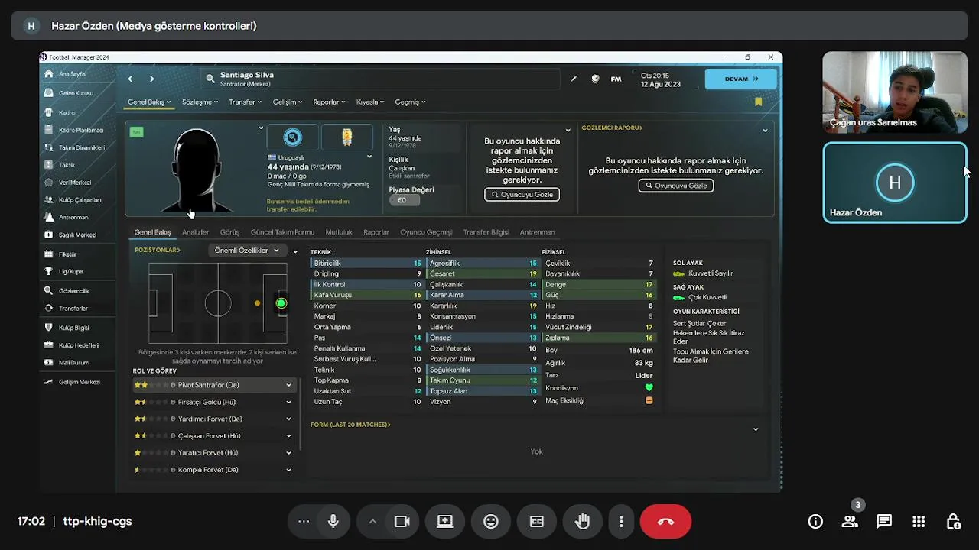Expand the Gözlemci Raporu panel chevron
The height and width of the screenshot is (550, 979).
(765, 131)
